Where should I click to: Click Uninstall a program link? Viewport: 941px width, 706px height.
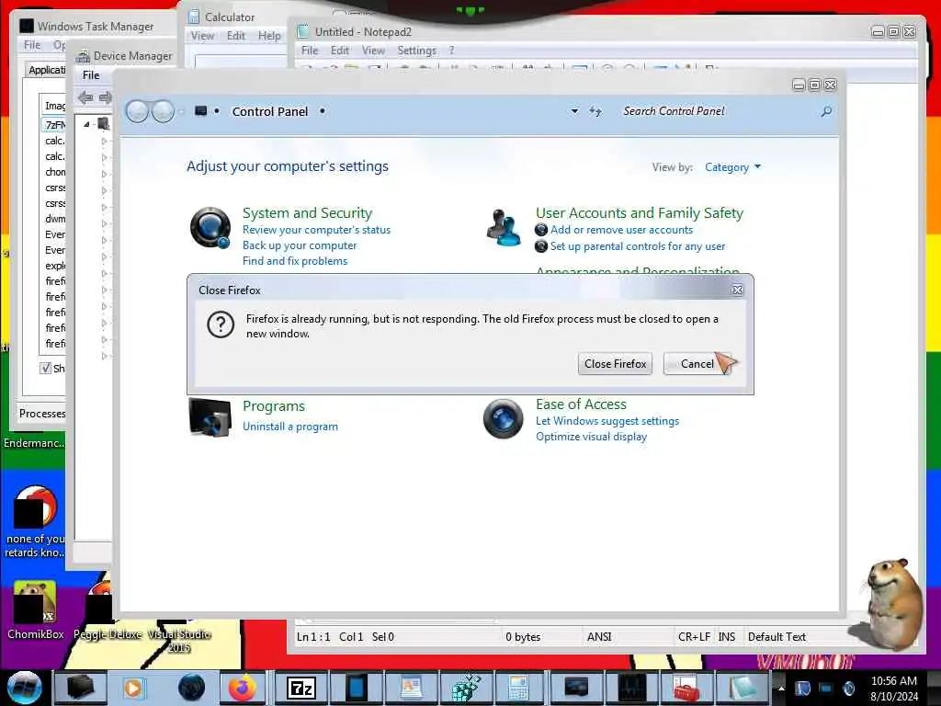[290, 427]
